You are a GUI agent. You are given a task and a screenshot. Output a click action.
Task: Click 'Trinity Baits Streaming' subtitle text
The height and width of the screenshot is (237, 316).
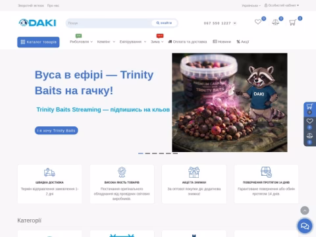pyautogui.click(x=103, y=109)
